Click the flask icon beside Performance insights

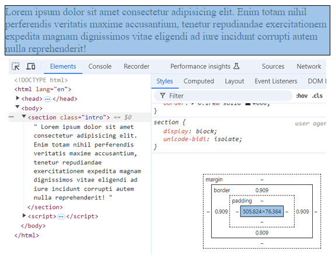click(x=236, y=66)
